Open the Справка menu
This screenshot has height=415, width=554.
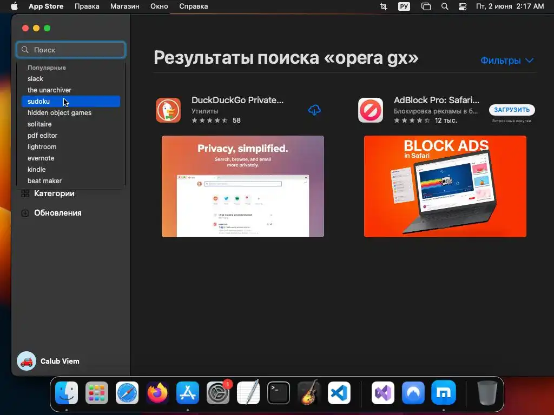193,6
